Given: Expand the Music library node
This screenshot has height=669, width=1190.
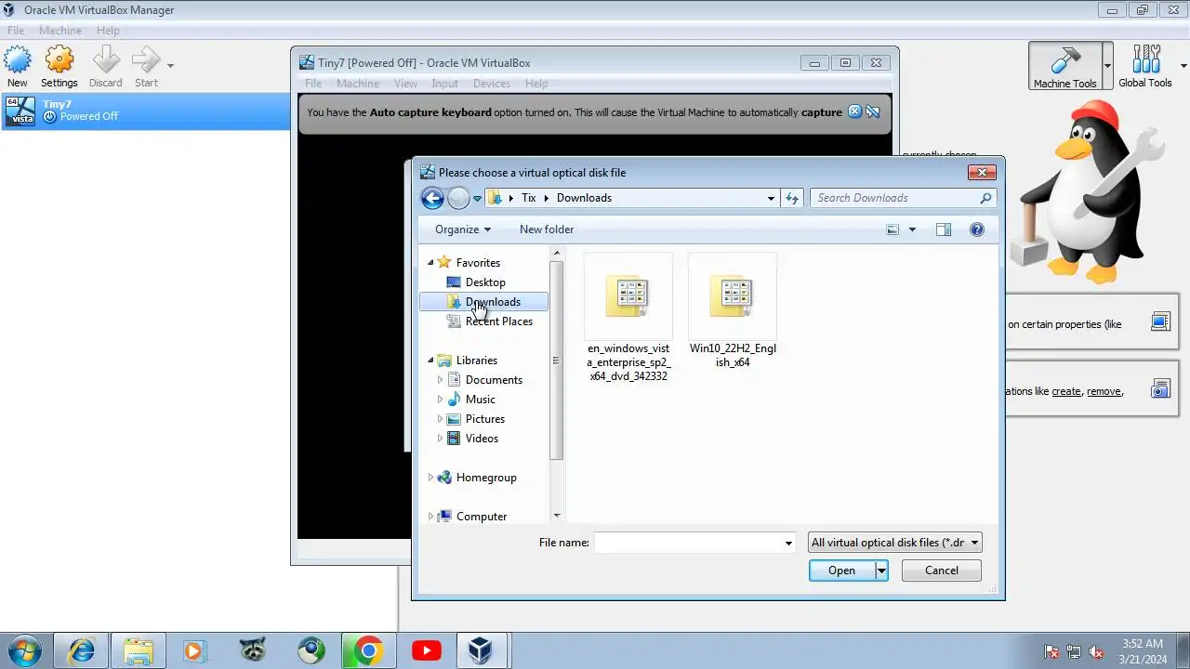Looking at the screenshot, I should (x=441, y=400).
